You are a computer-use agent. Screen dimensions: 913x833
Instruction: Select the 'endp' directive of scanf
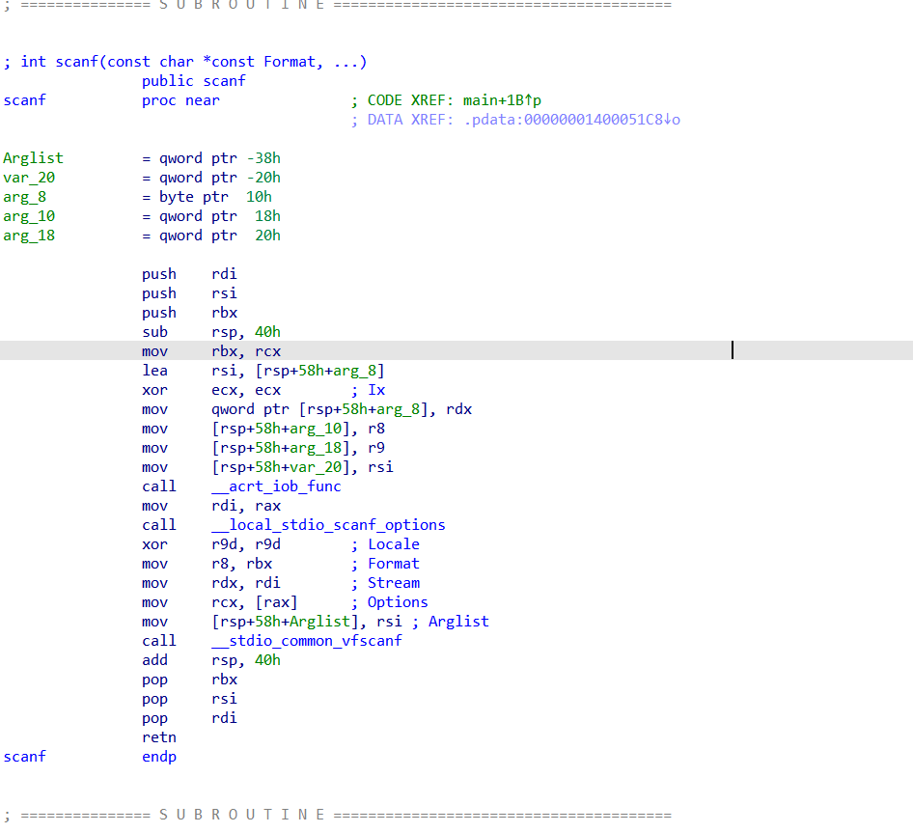click(x=159, y=756)
